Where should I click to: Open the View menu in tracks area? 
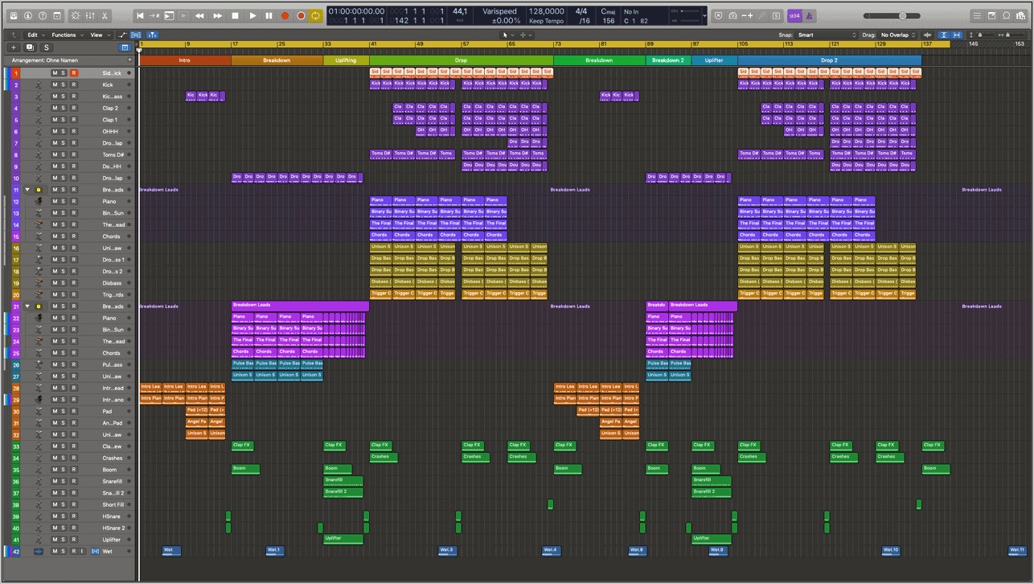[x=100, y=35]
